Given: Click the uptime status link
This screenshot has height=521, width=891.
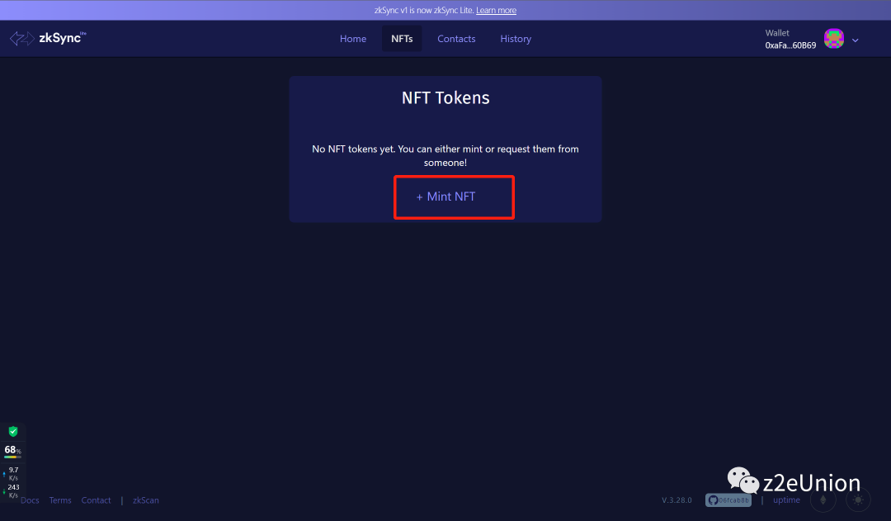Looking at the screenshot, I should [786, 500].
